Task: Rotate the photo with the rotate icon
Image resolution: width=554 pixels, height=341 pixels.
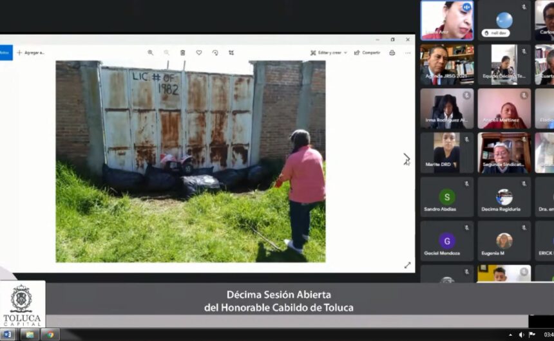Action: 215,53
